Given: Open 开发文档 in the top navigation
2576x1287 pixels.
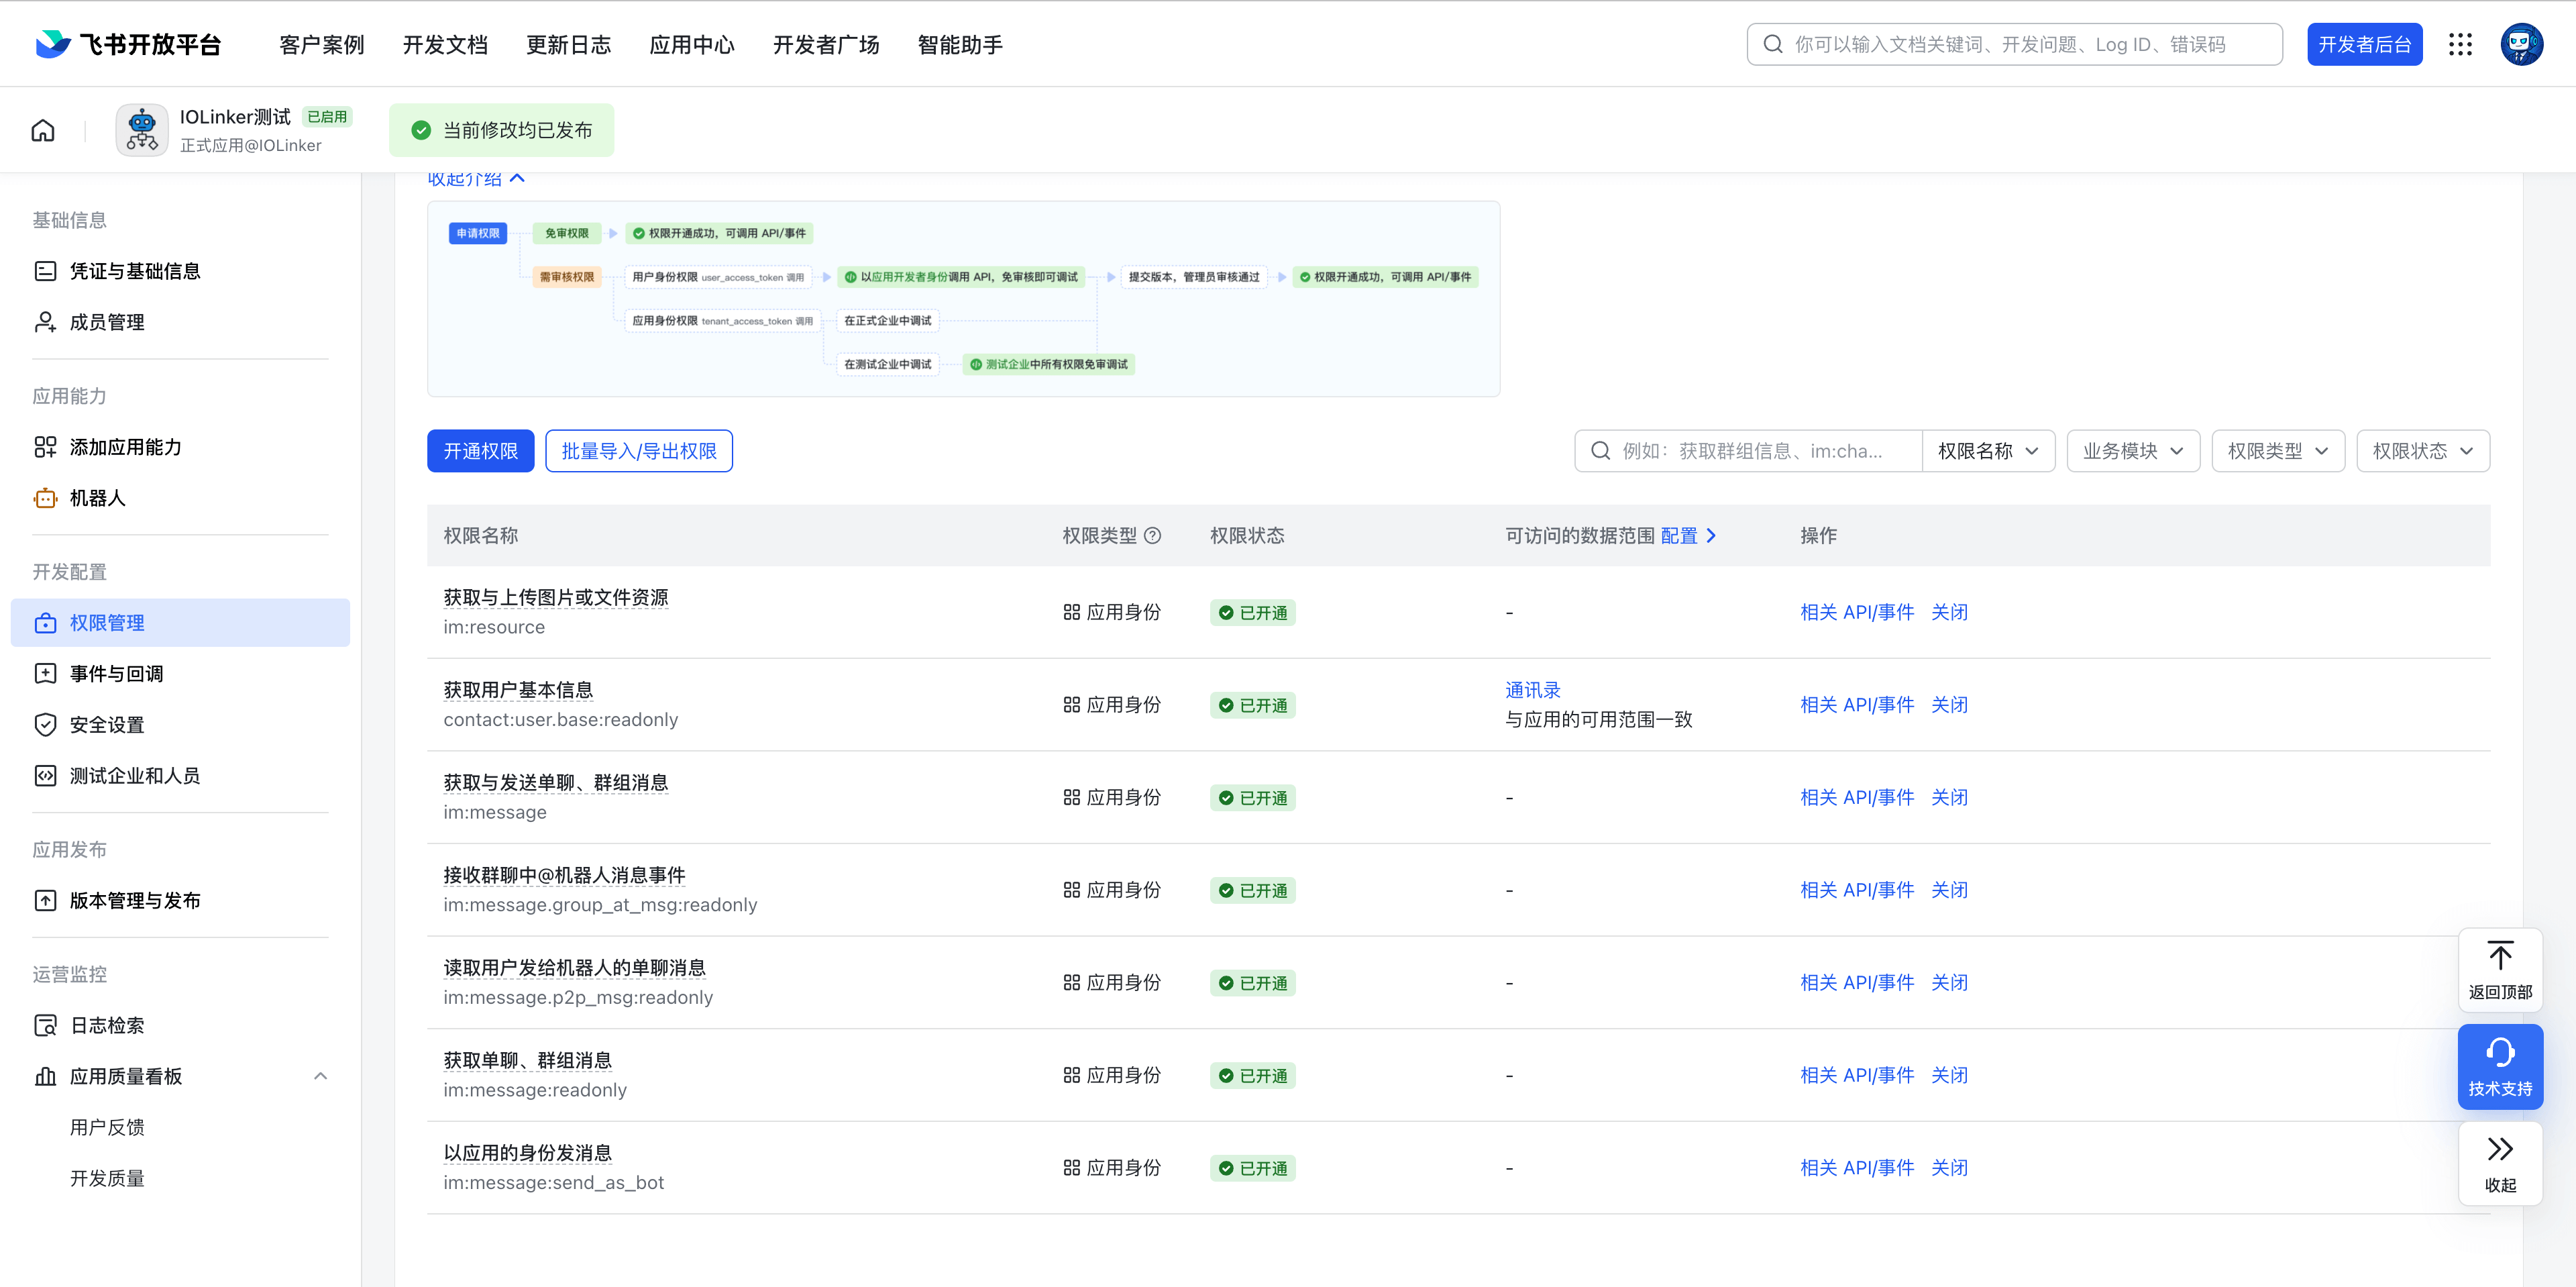Looking at the screenshot, I should pyautogui.click(x=445, y=45).
